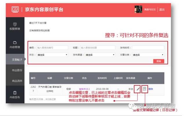Click the 京东内容原创平台 title
Viewport: 184px width, 116px height.
pos(44,10)
